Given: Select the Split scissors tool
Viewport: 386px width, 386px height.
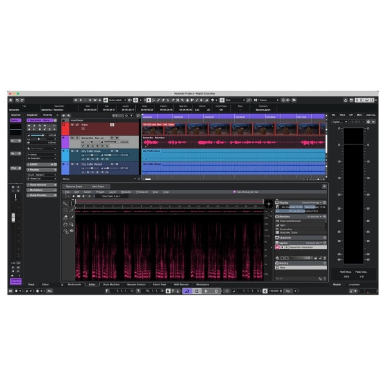Looking at the screenshot, I should pyautogui.click(x=168, y=100).
